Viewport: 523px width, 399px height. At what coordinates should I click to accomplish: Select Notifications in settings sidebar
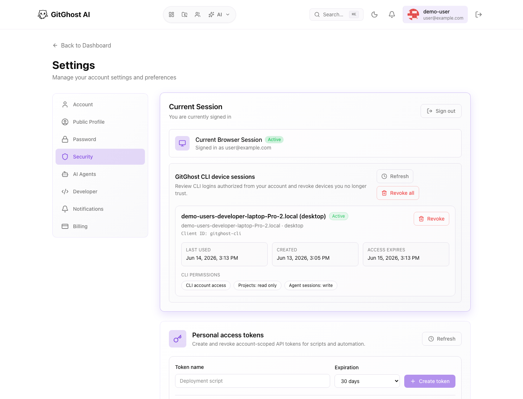pos(100,209)
